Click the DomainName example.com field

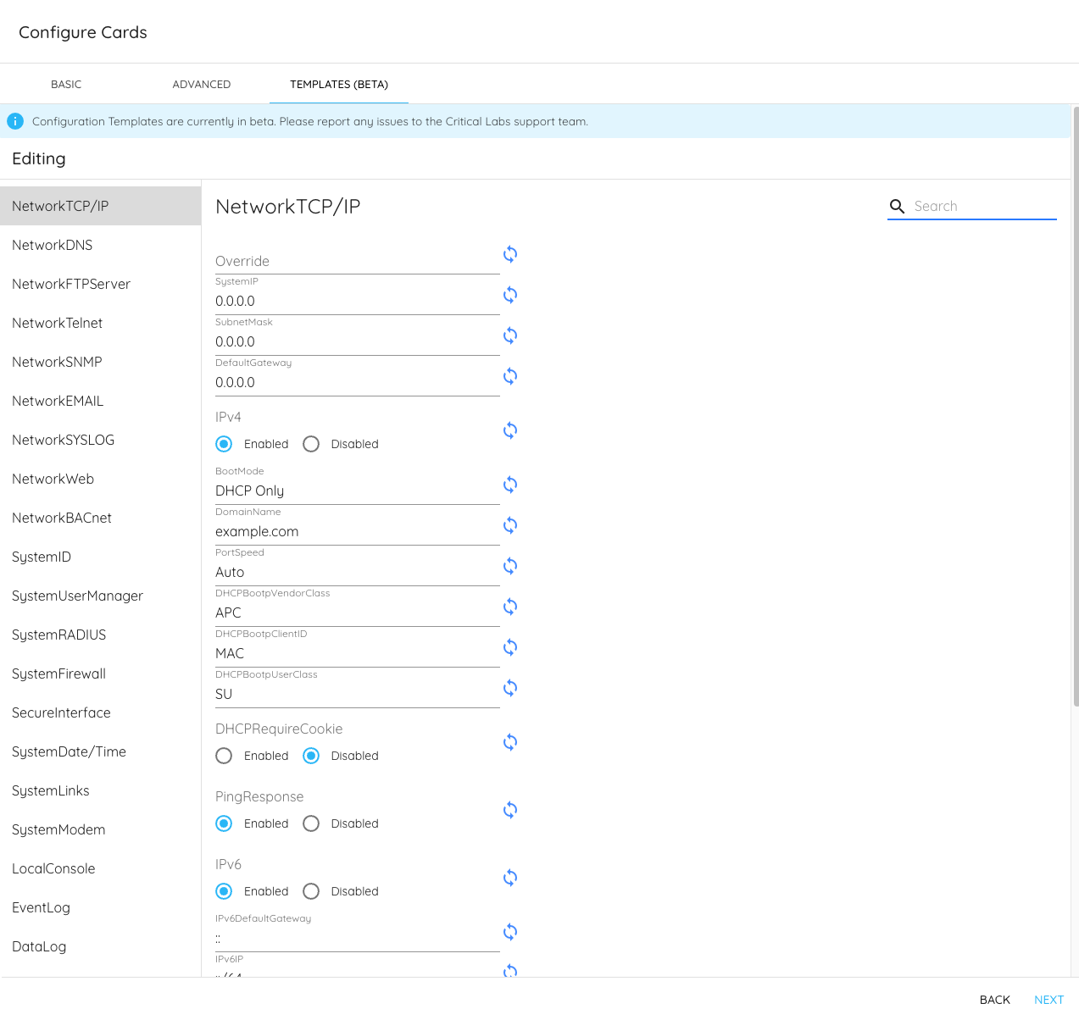coord(358,531)
